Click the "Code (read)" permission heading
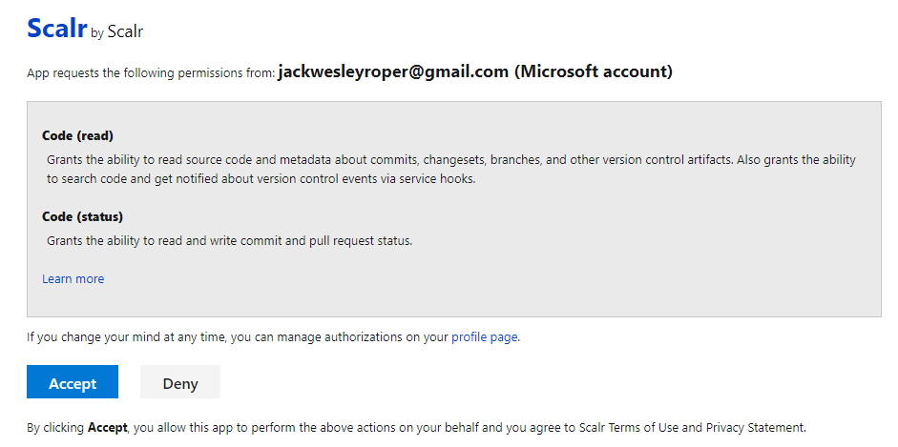 [x=78, y=135]
